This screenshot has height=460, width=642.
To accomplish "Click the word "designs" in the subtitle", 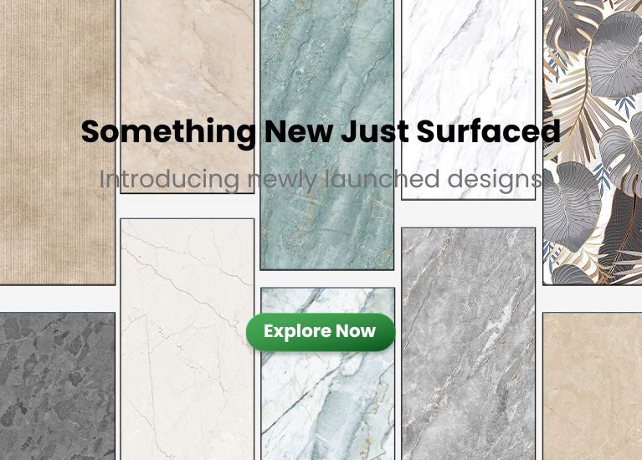I will [x=495, y=179].
